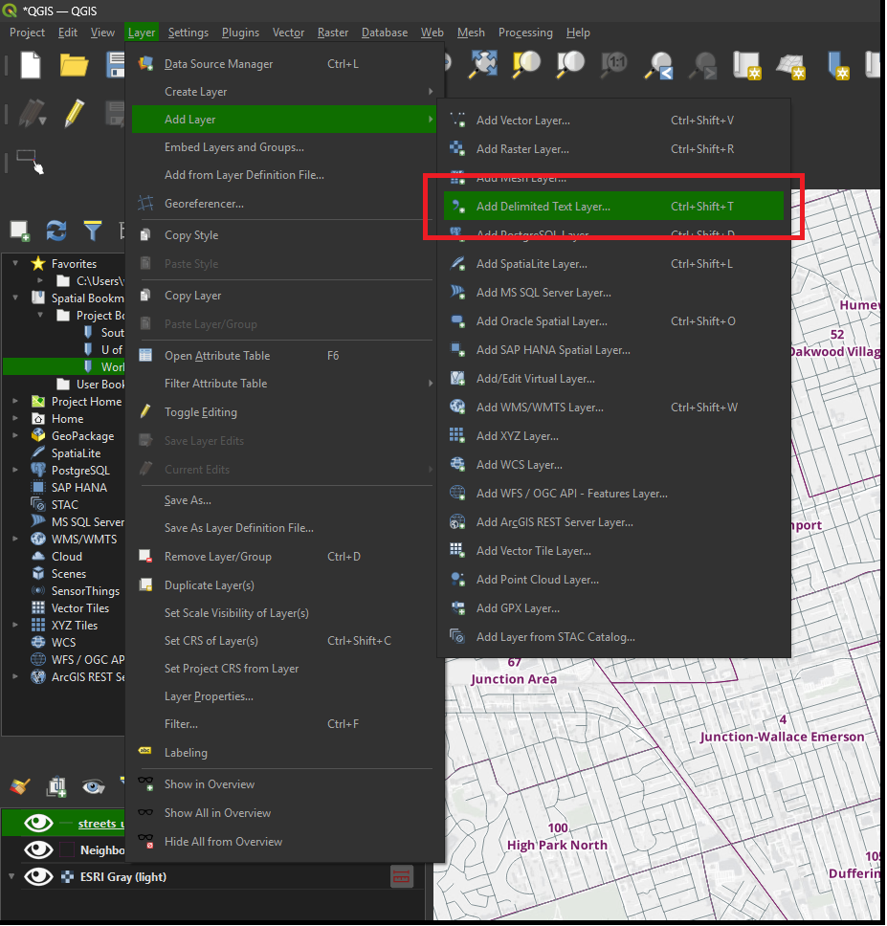Click red indicator icon on ESRI Gray layer

click(402, 876)
